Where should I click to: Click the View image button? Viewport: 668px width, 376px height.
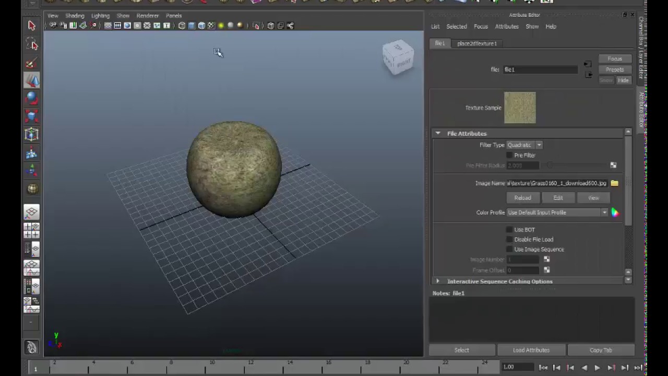(x=593, y=198)
